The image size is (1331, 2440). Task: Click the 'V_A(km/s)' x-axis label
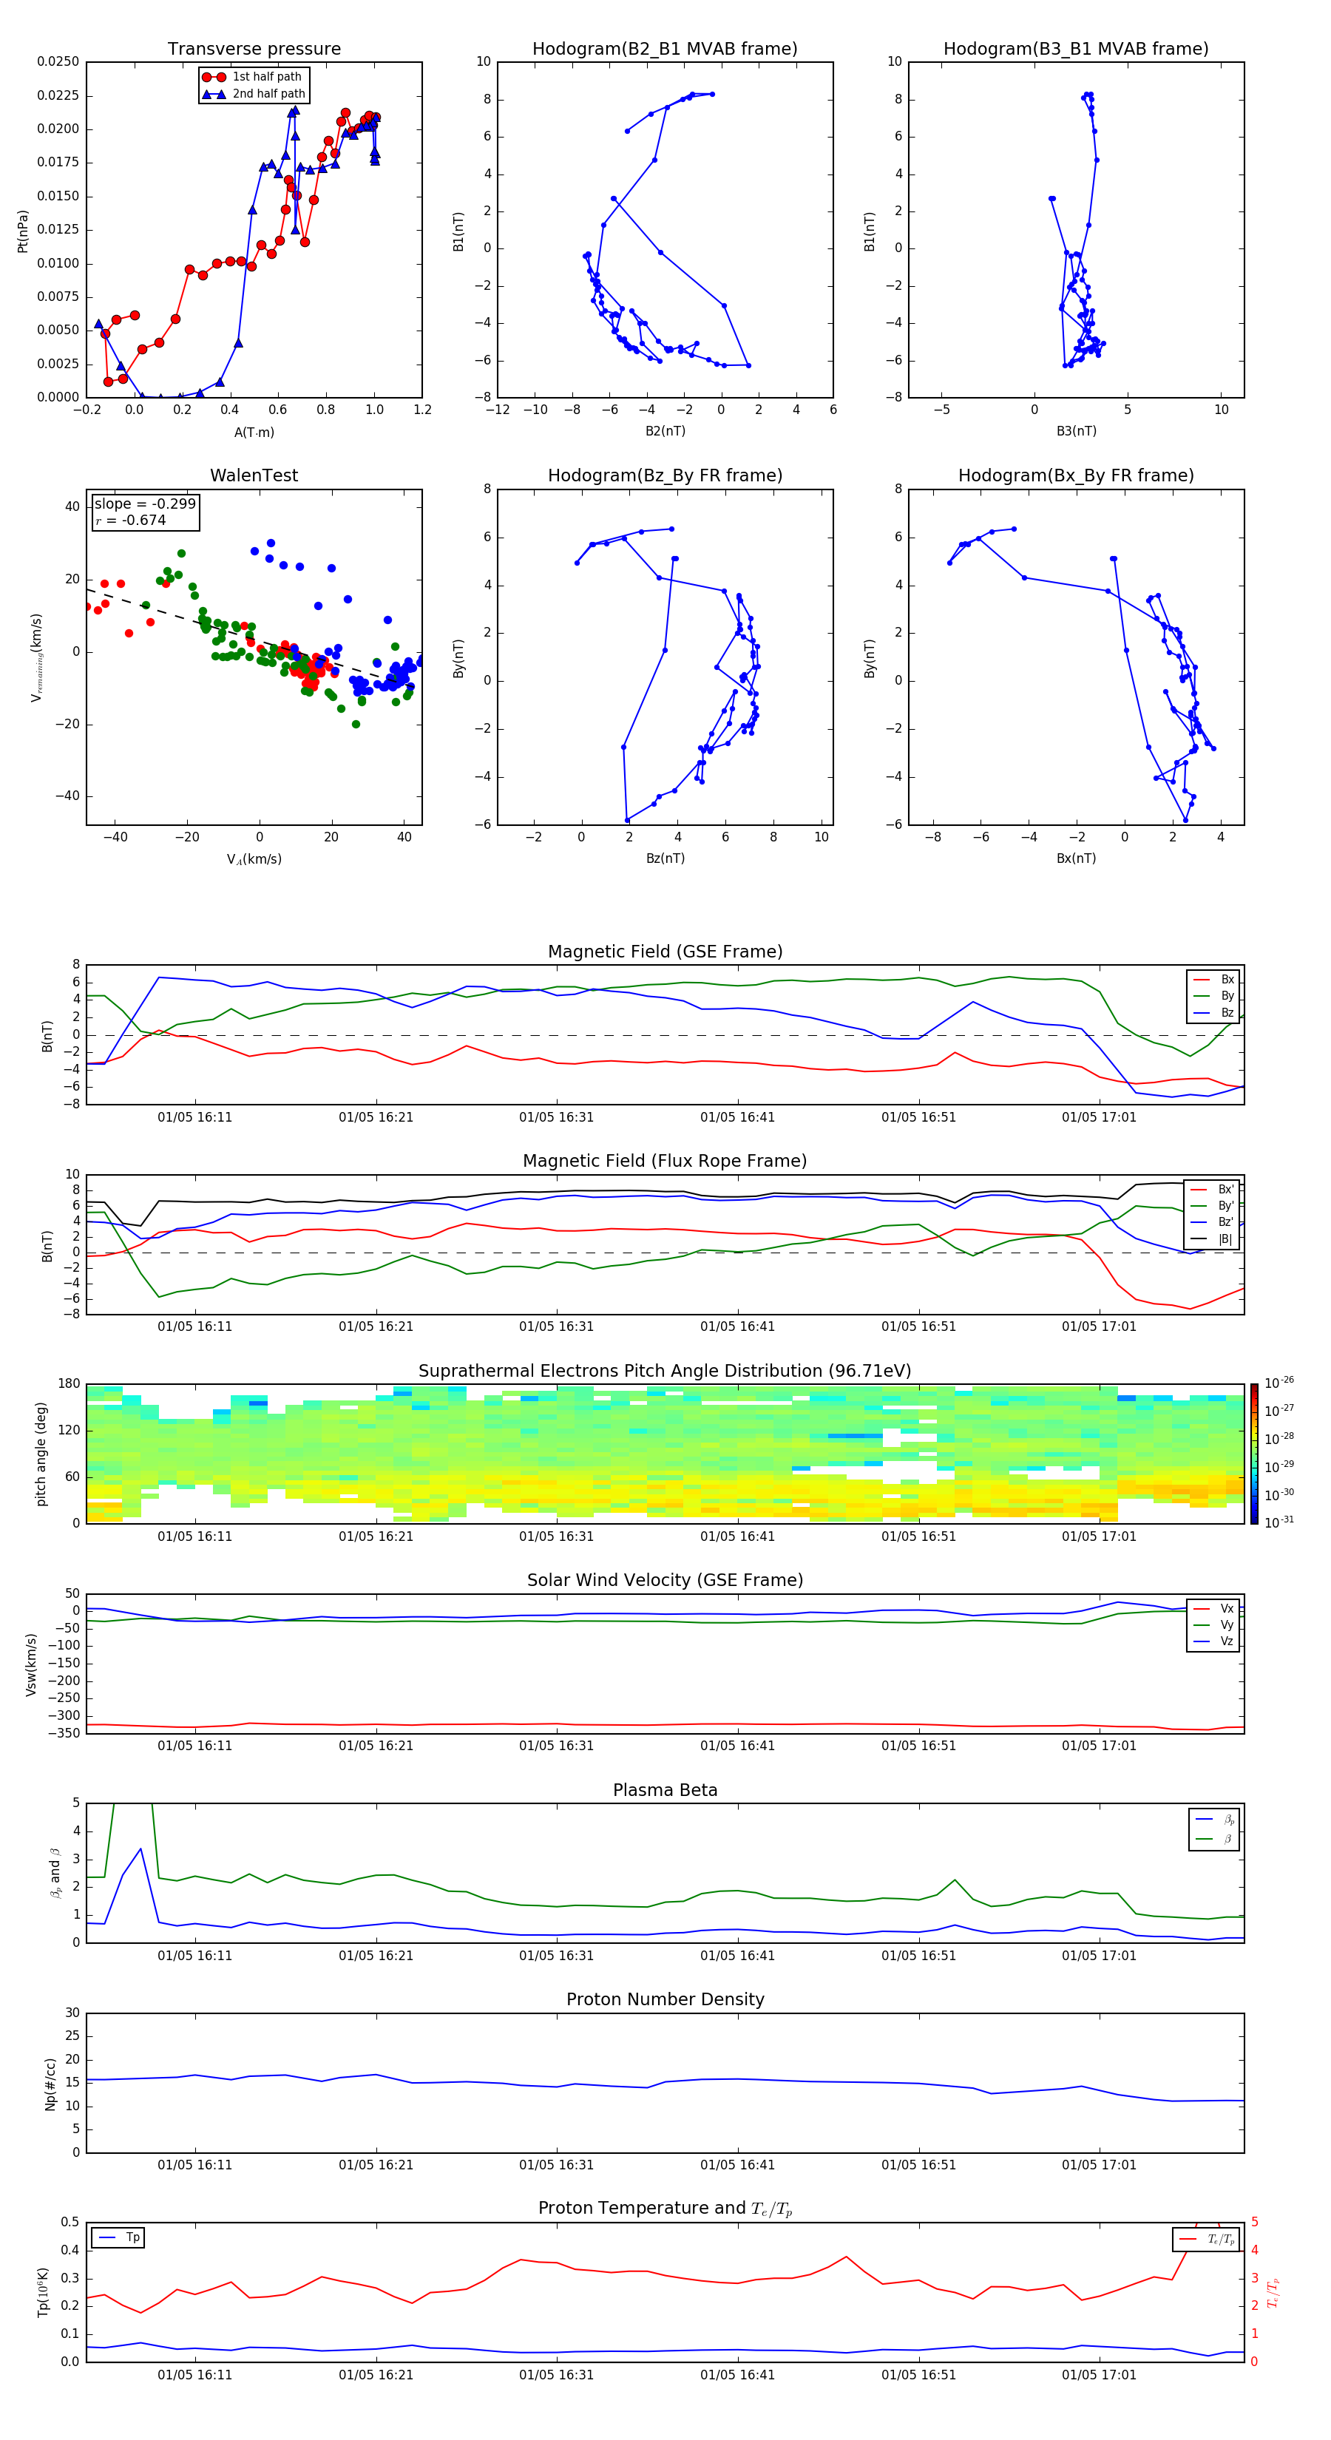coord(254,859)
